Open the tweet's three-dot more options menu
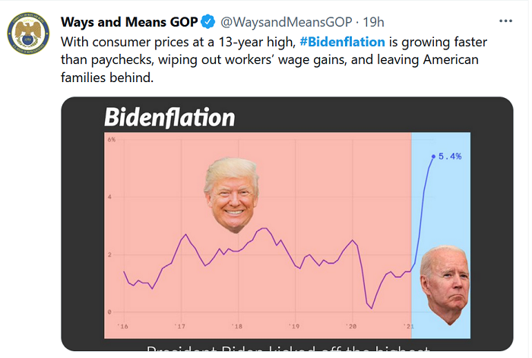 point(505,21)
